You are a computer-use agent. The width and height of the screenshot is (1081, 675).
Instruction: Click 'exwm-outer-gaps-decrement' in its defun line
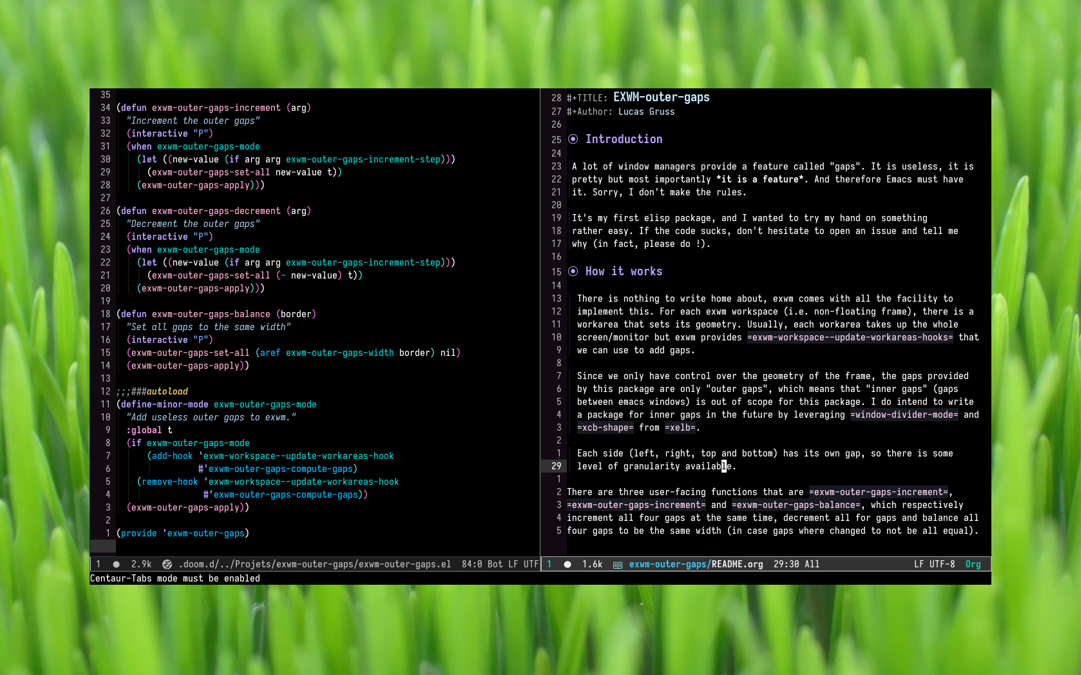pyautogui.click(x=216, y=211)
